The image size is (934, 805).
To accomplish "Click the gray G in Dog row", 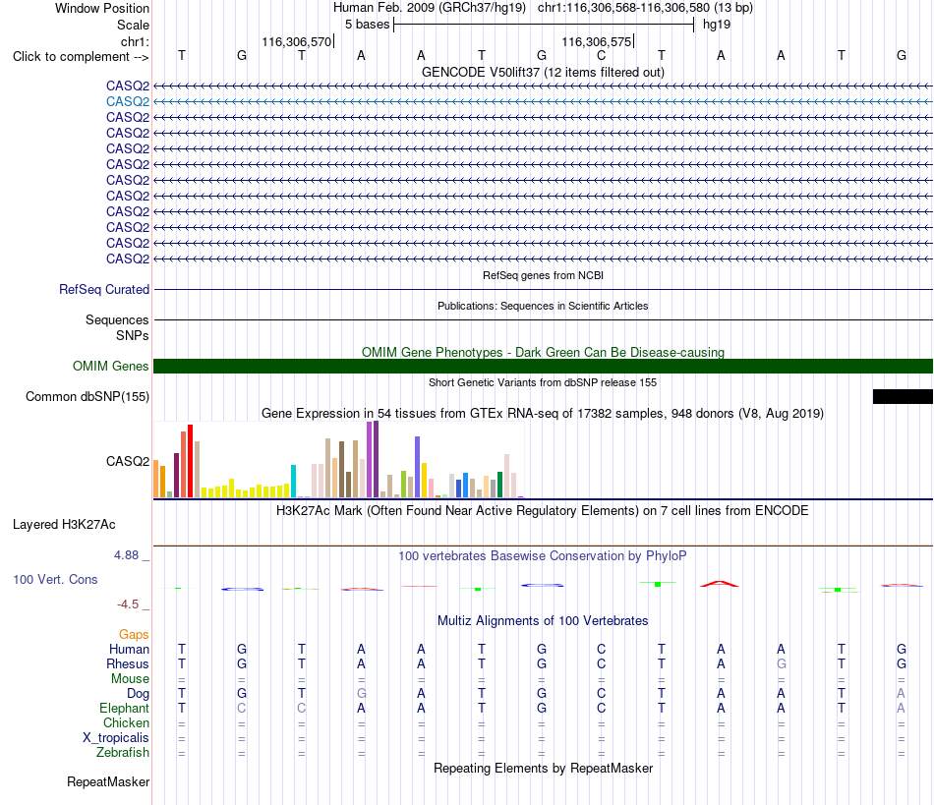I will tap(361, 694).
